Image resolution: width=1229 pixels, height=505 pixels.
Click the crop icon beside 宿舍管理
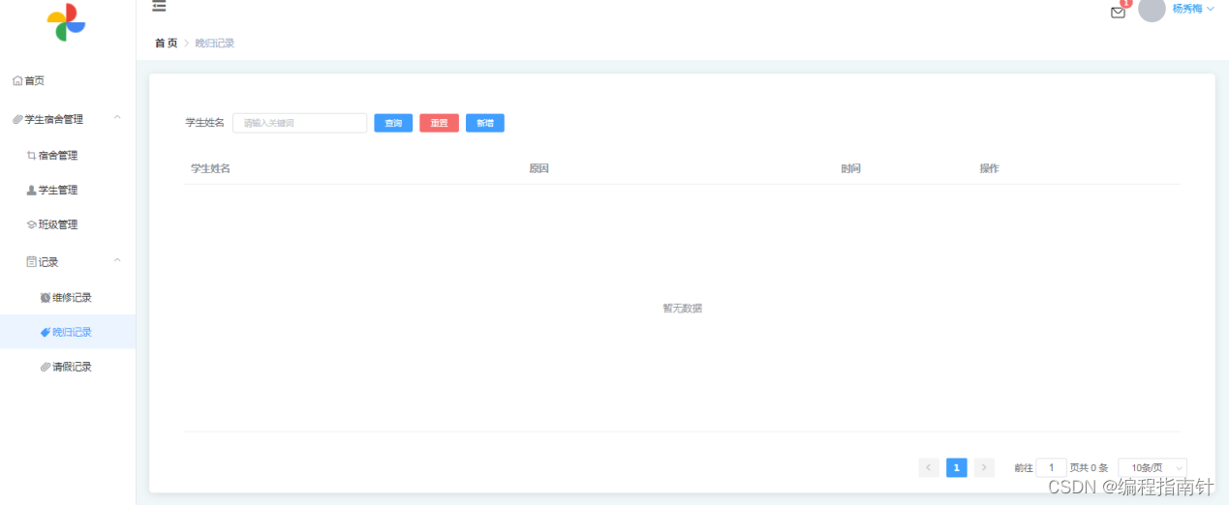(32, 155)
